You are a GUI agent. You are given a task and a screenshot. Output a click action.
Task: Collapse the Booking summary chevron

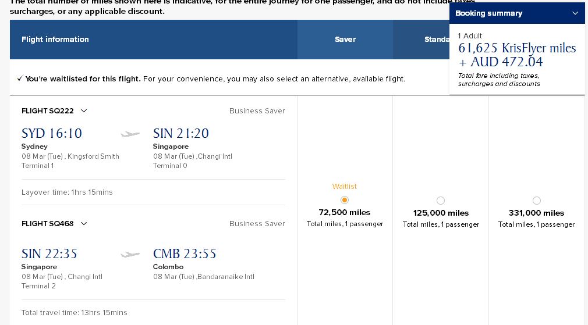click(x=575, y=13)
